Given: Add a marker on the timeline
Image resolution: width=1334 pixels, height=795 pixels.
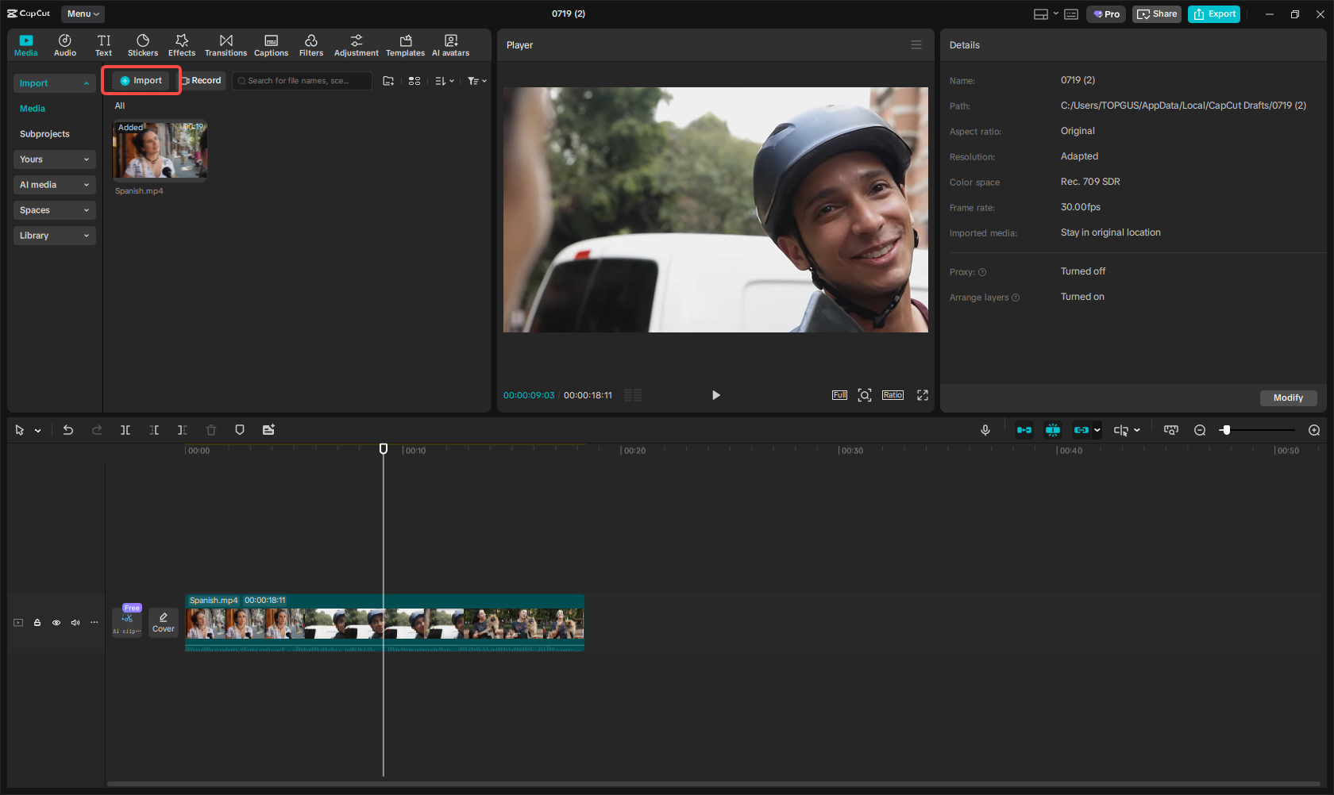Looking at the screenshot, I should click(239, 429).
